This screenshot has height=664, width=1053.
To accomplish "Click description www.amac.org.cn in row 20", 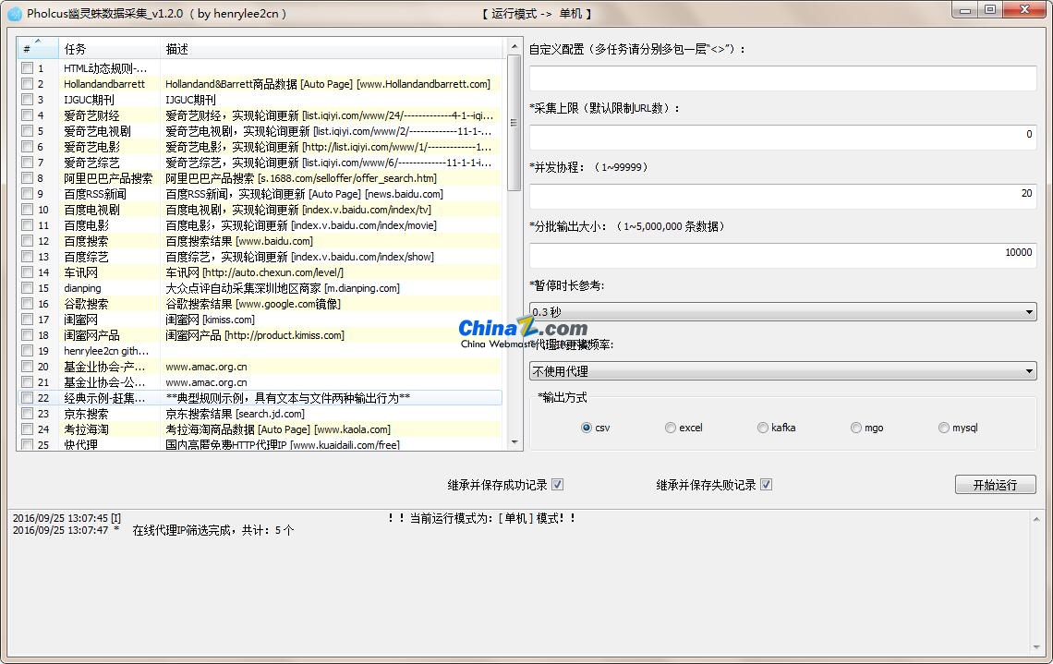I will (206, 367).
